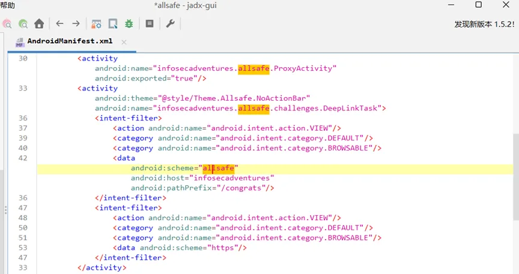
Task: Launch the green bug debugger icon
Action: click(129, 24)
